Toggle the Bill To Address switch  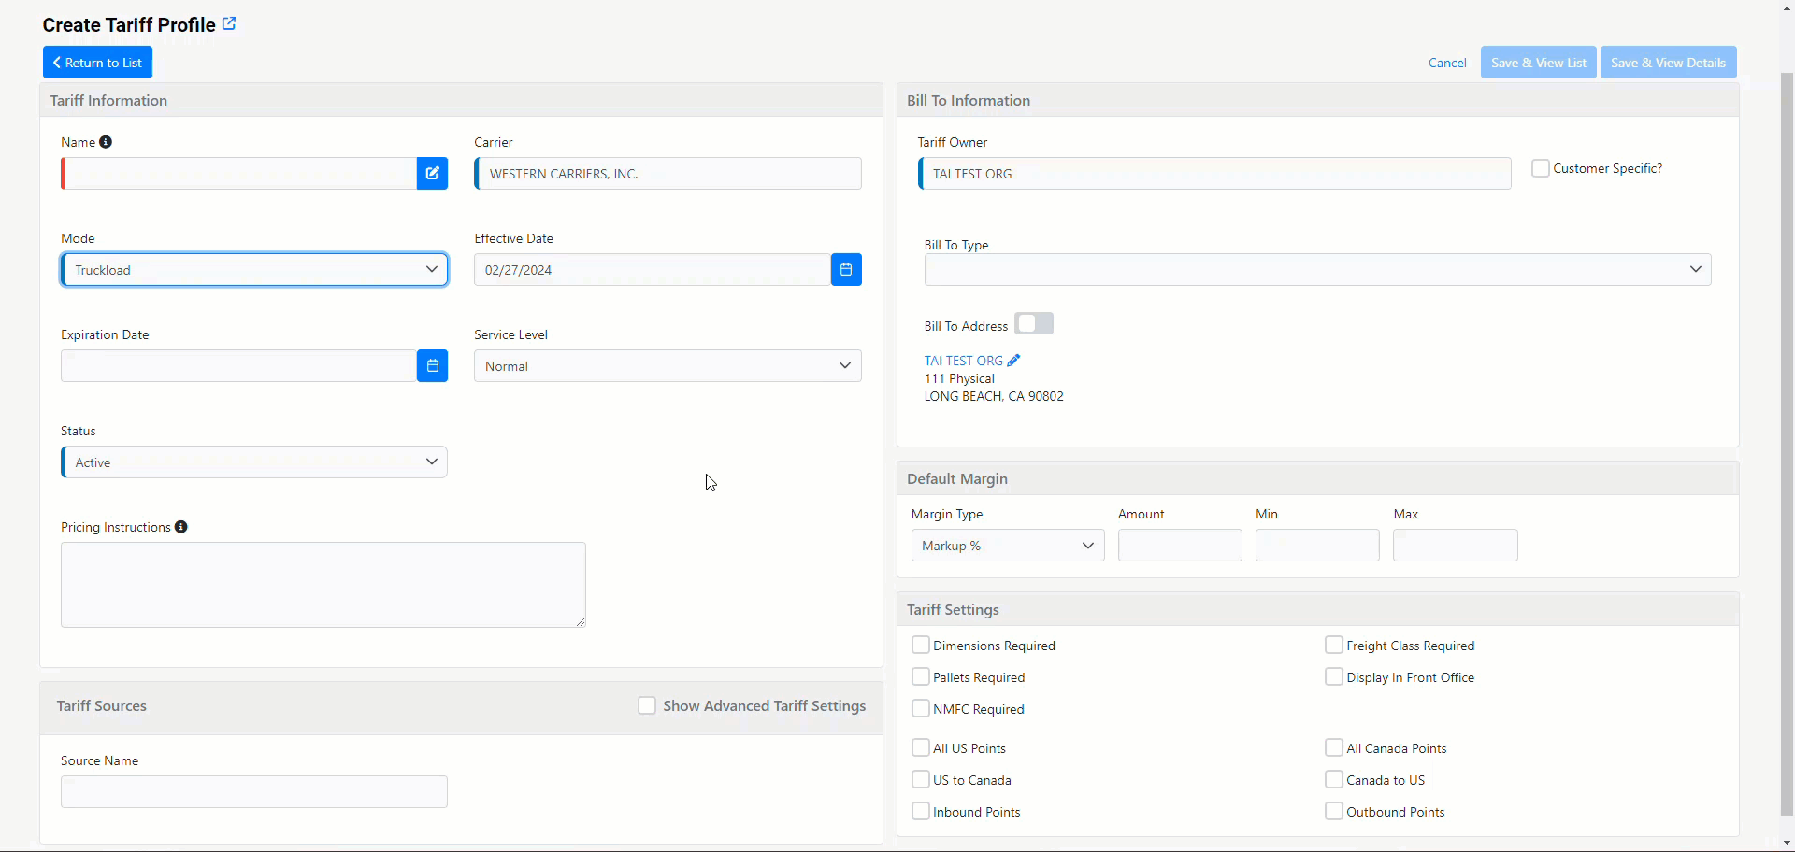pos(1034,323)
